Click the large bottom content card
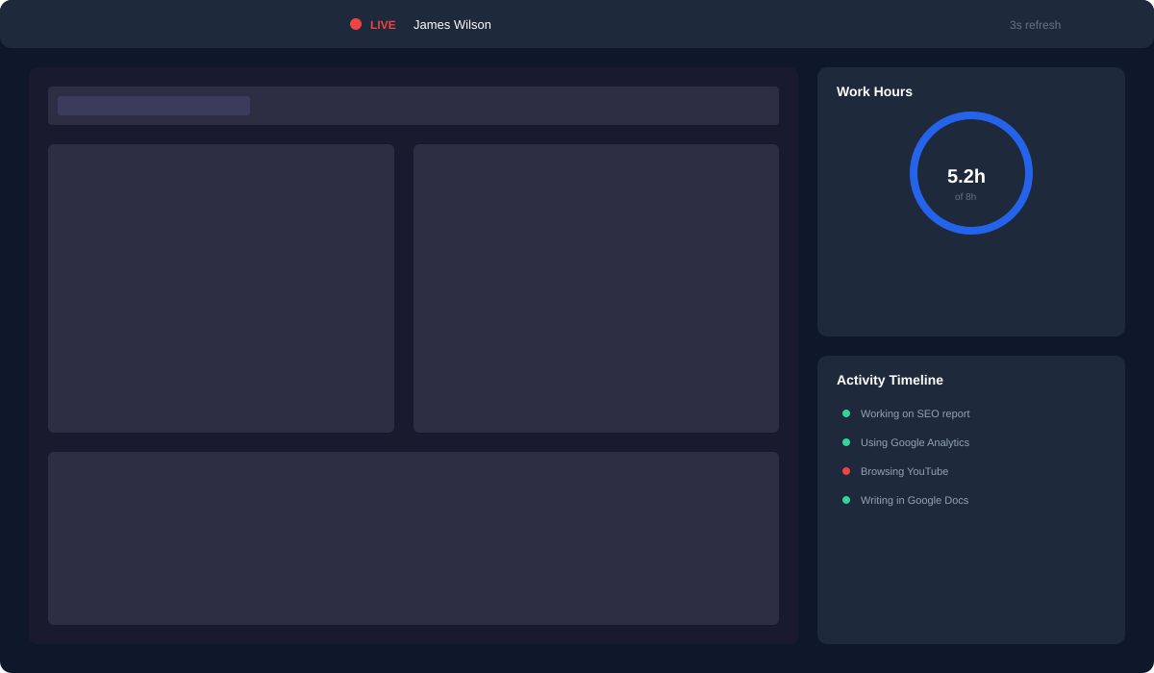1154x673 pixels. coord(414,538)
